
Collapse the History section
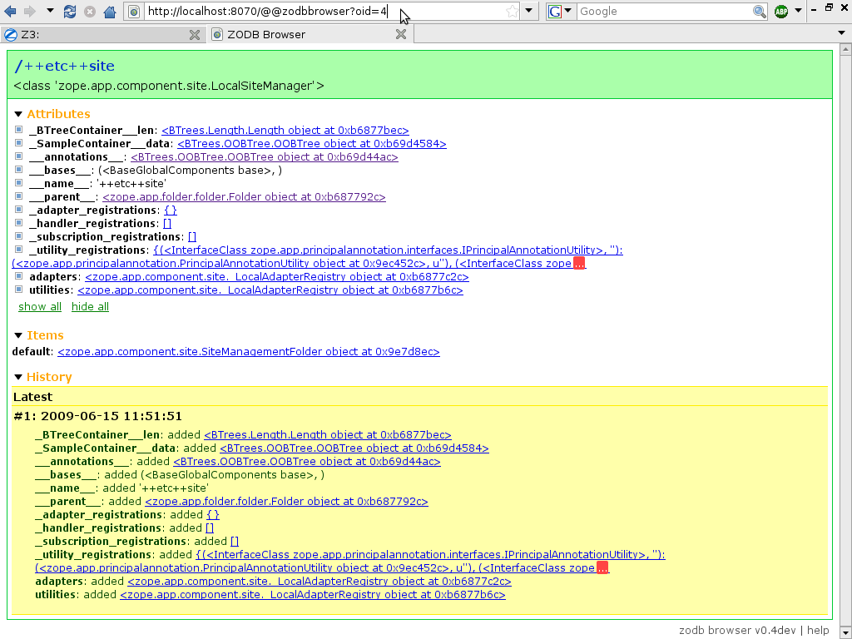click(19, 377)
